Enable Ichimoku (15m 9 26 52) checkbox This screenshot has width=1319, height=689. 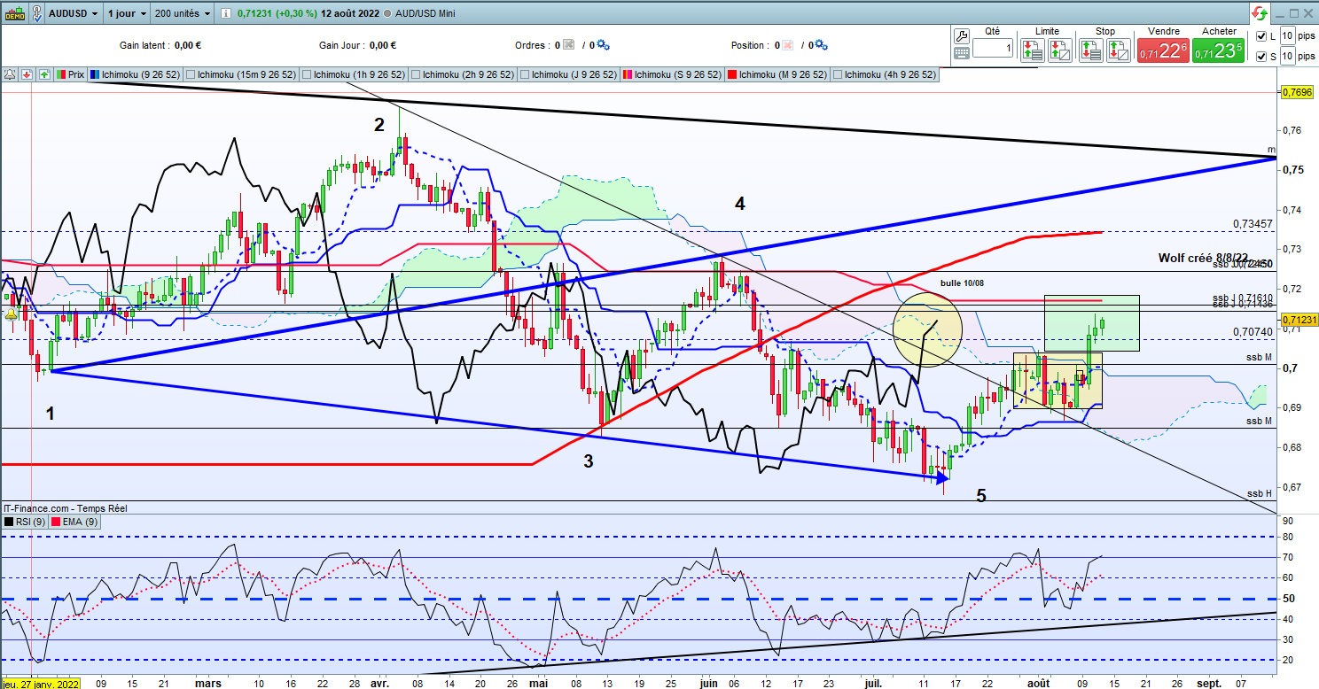(191, 74)
